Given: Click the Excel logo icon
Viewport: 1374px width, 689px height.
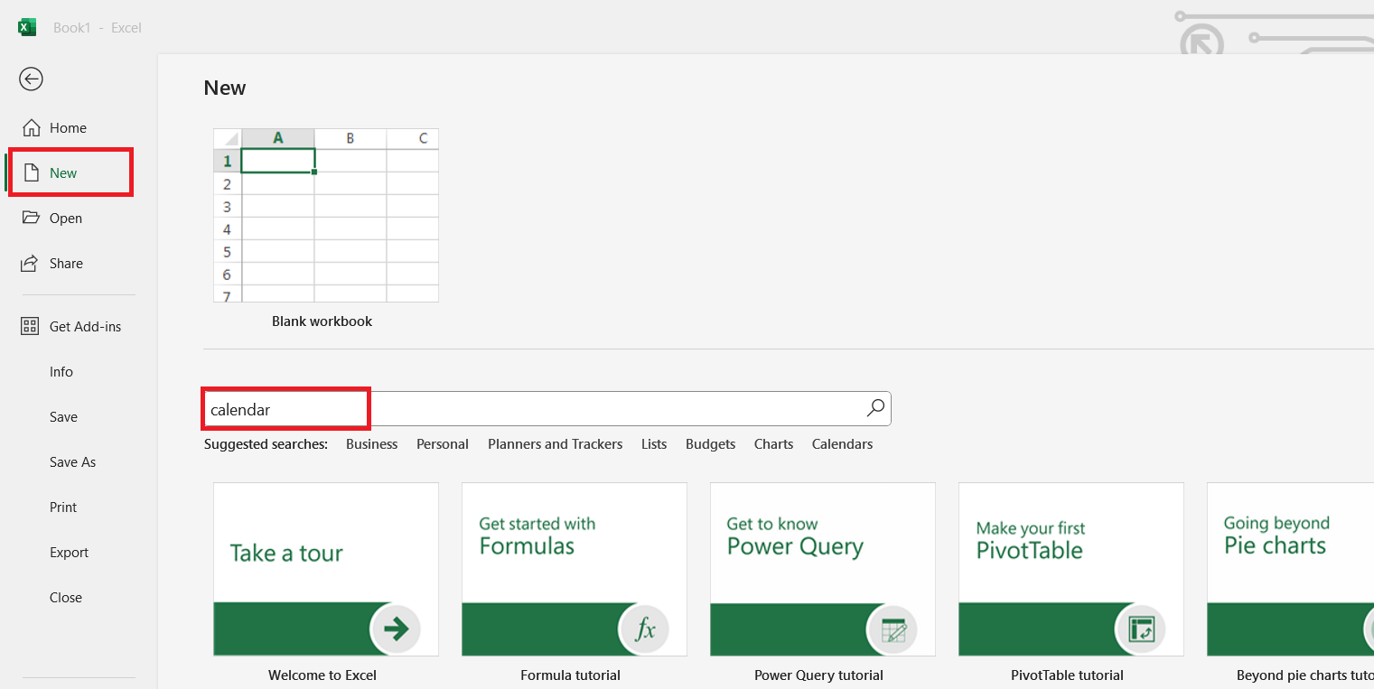Looking at the screenshot, I should 27,27.
